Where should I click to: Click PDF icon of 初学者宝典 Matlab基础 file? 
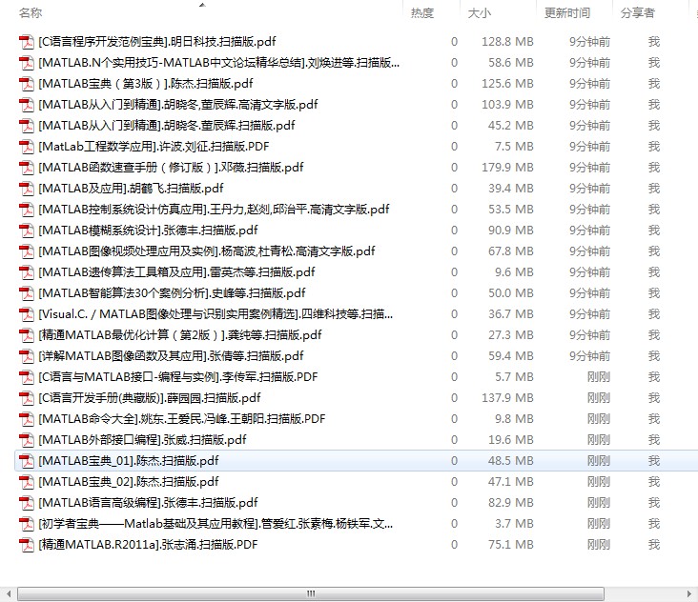point(27,524)
